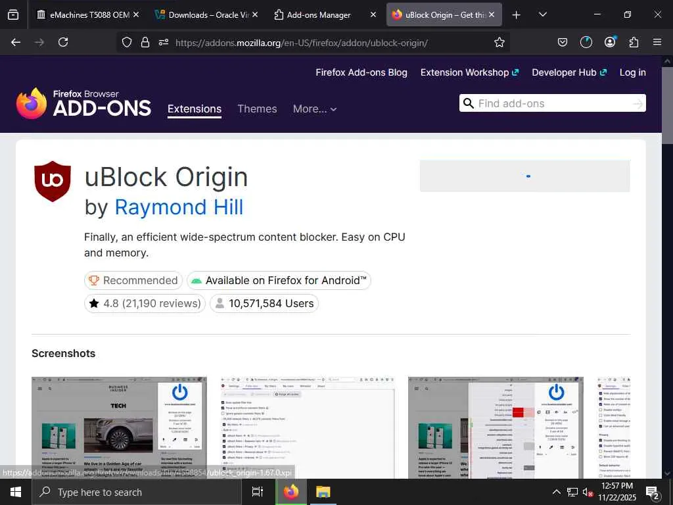Open Developer Hub link

pyautogui.click(x=569, y=72)
